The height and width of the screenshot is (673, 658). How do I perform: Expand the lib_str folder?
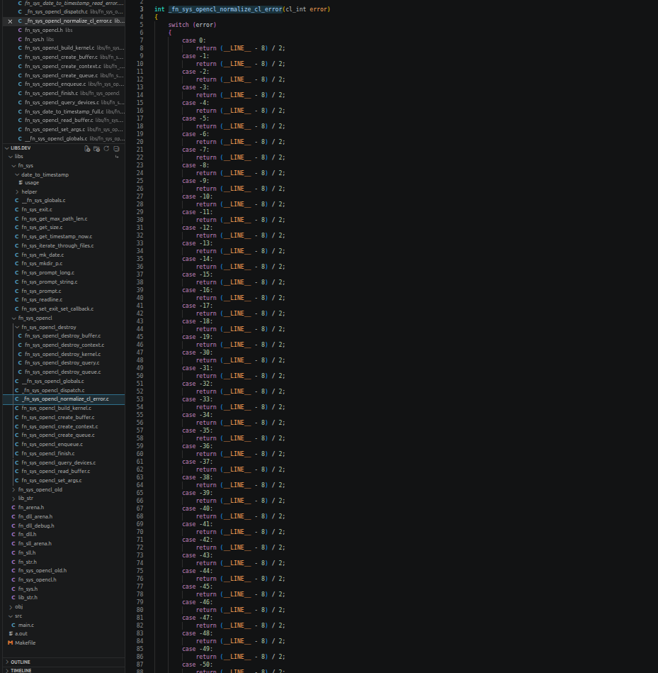pos(13,499)
